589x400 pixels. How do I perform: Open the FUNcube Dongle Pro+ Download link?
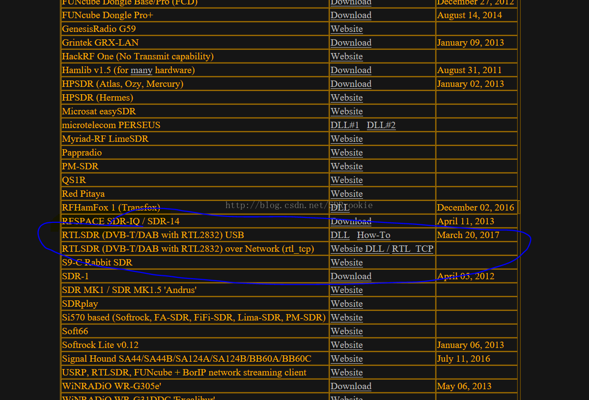click(x=351, y=15)
